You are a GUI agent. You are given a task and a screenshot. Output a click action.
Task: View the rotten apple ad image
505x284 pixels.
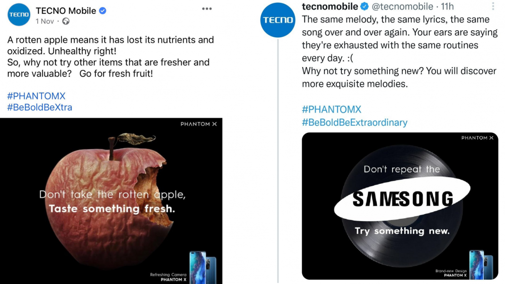111,201
